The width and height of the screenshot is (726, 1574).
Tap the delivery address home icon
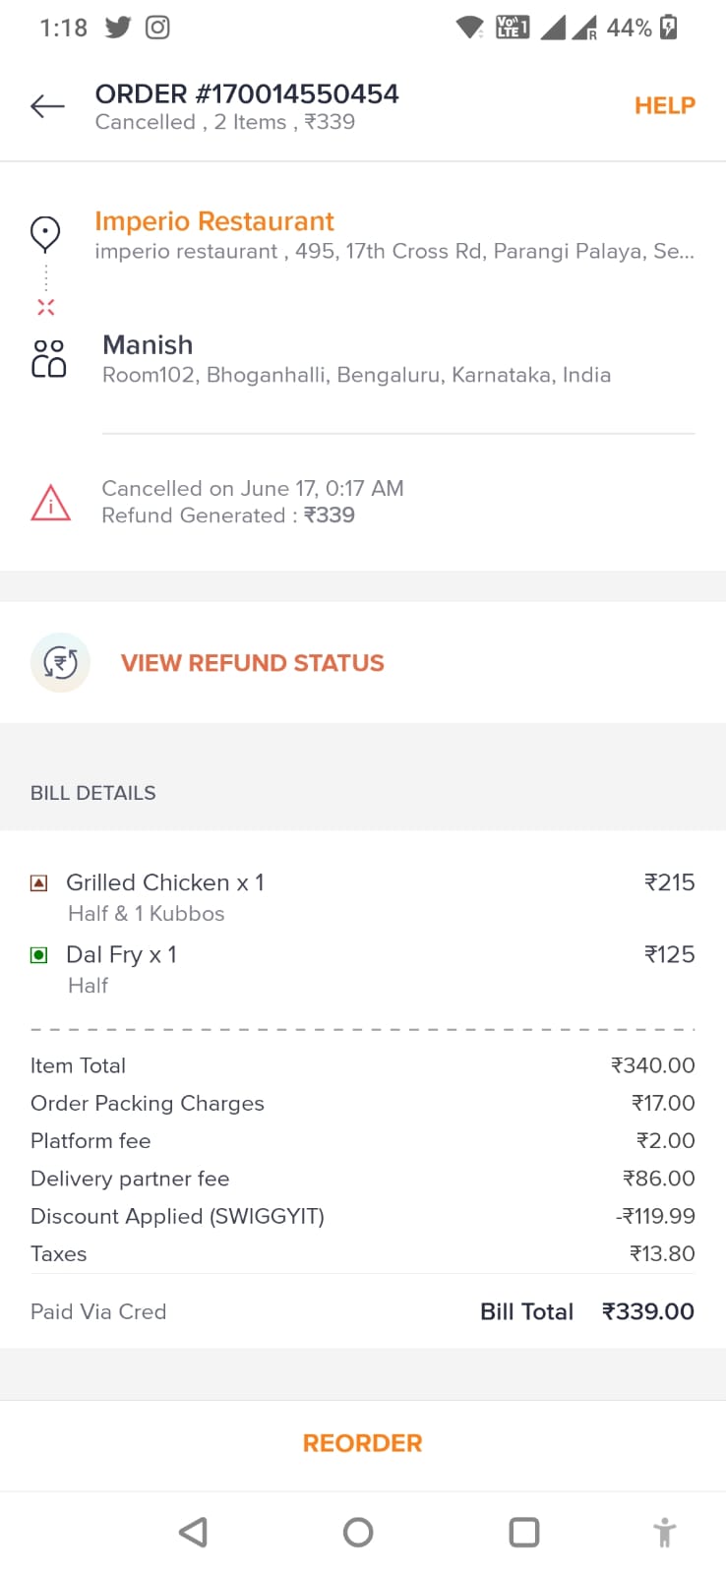click(x=49, y=359)
